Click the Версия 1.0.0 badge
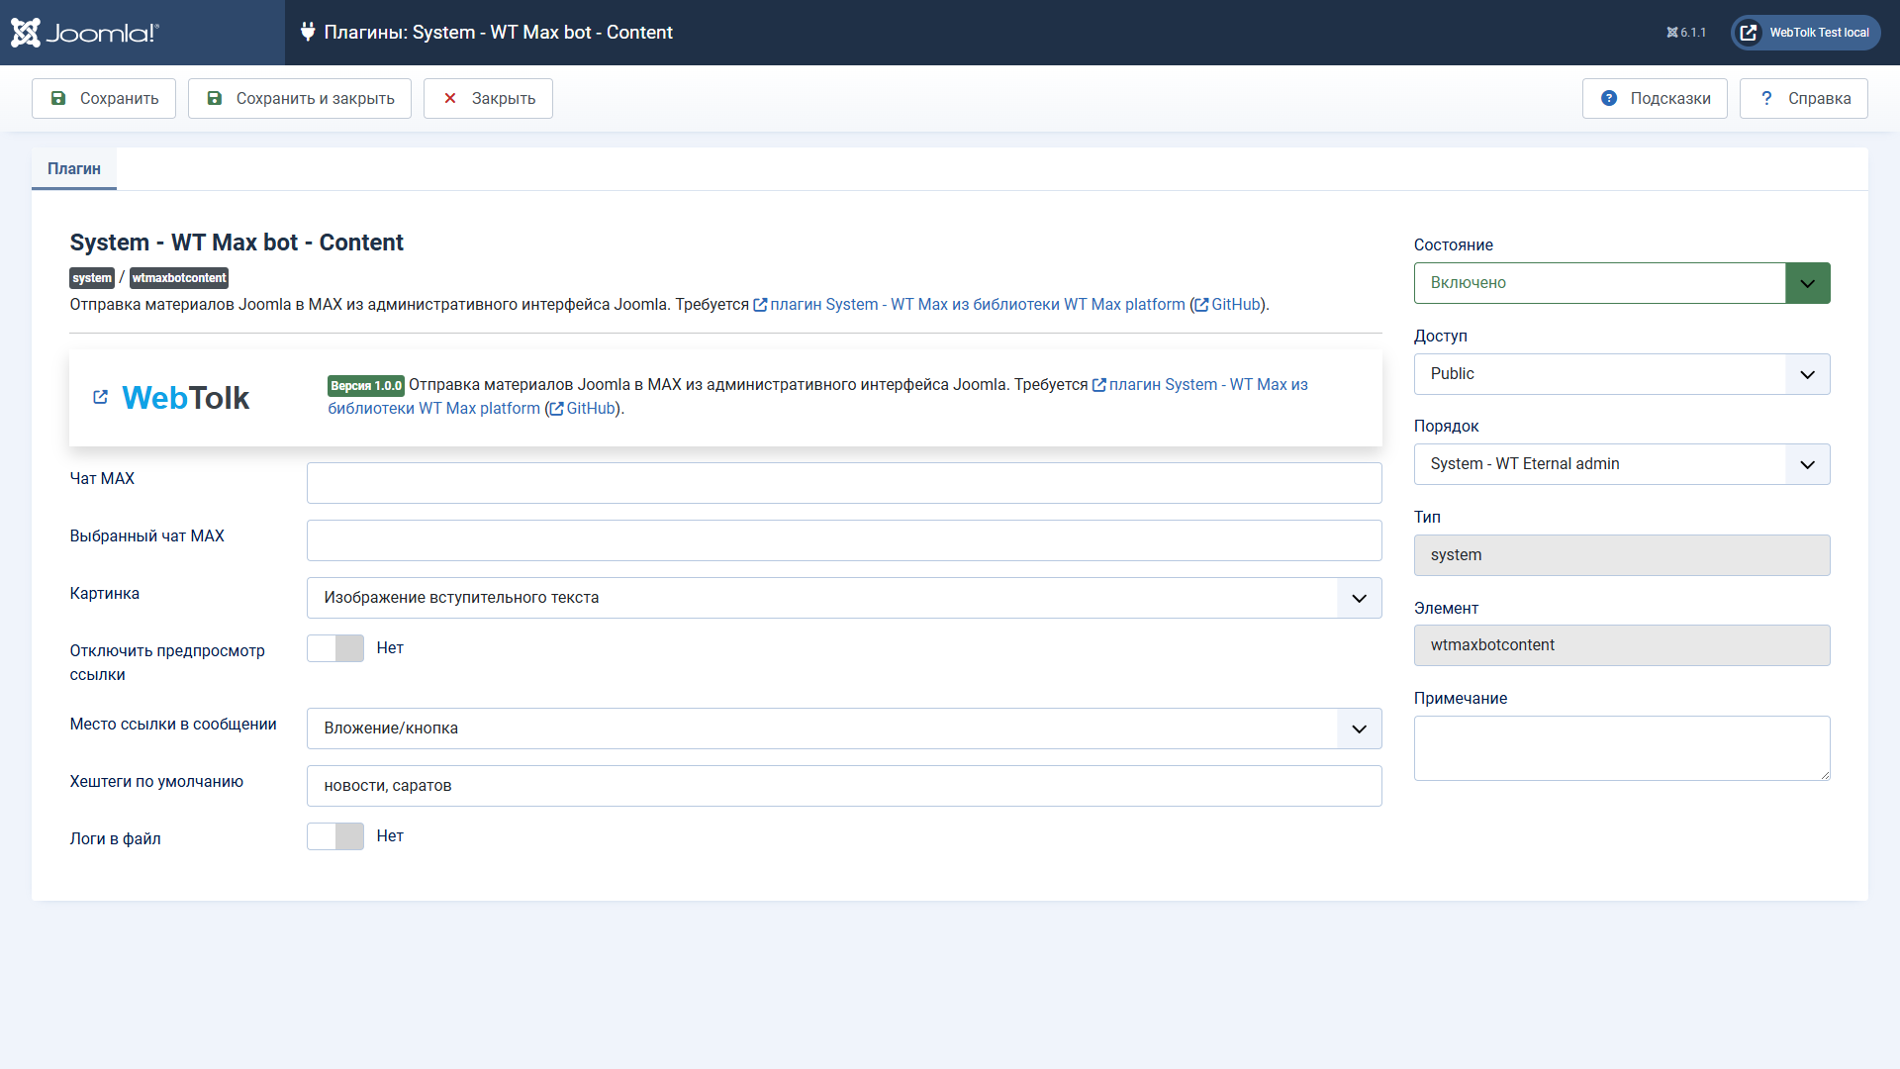Screen dimensions: 1900x1069 (366, 386)
